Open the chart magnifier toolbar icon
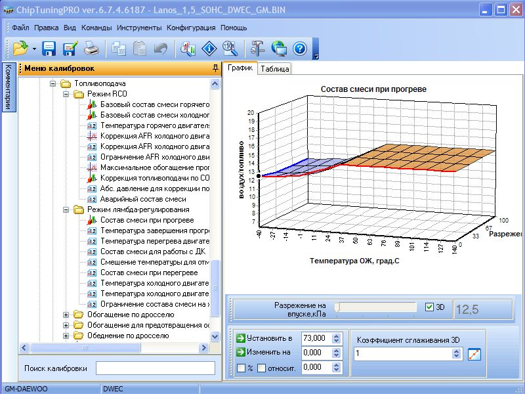The width and height of the screenshot is (525, 394). coord(188,48)
